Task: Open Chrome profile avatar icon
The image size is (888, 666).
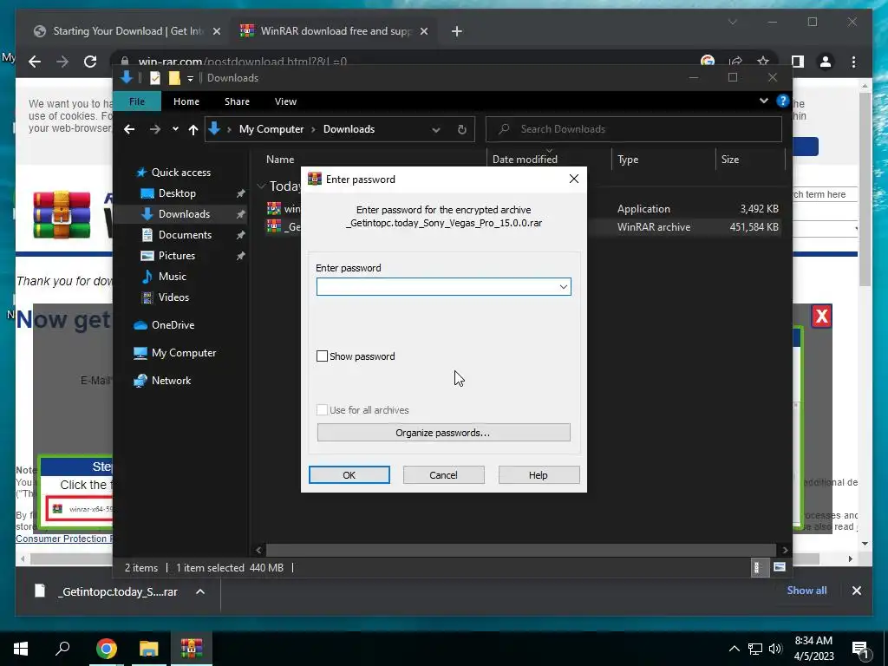Action: click(x=826, y=62)
